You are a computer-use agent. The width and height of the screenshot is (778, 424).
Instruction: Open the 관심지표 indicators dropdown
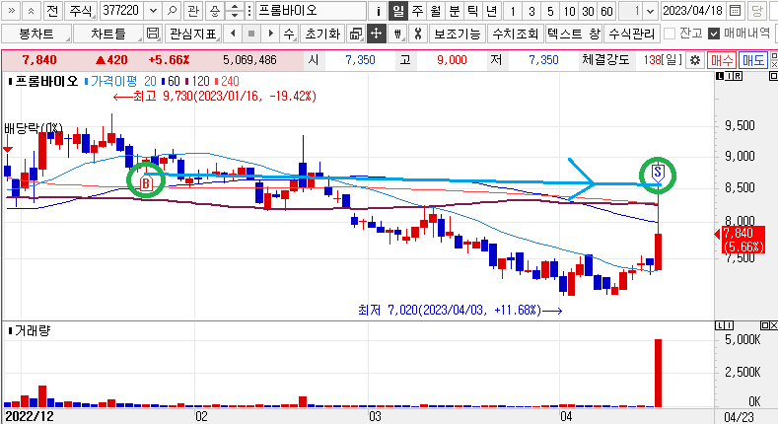pyautogui.click(x=192, y=34)
